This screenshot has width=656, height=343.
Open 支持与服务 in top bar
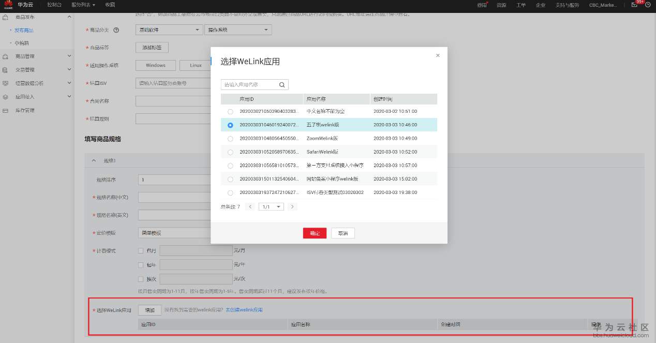coord(568,5)
